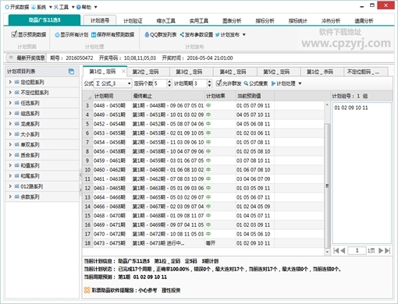Expand the 单双系列 tree node

click(x=10, y=144)
